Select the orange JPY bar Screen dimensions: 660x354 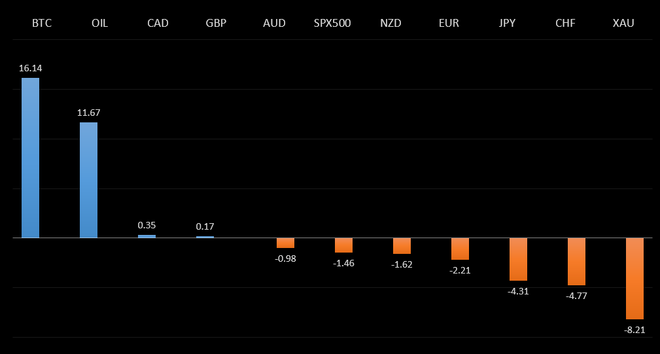(518, 259)
